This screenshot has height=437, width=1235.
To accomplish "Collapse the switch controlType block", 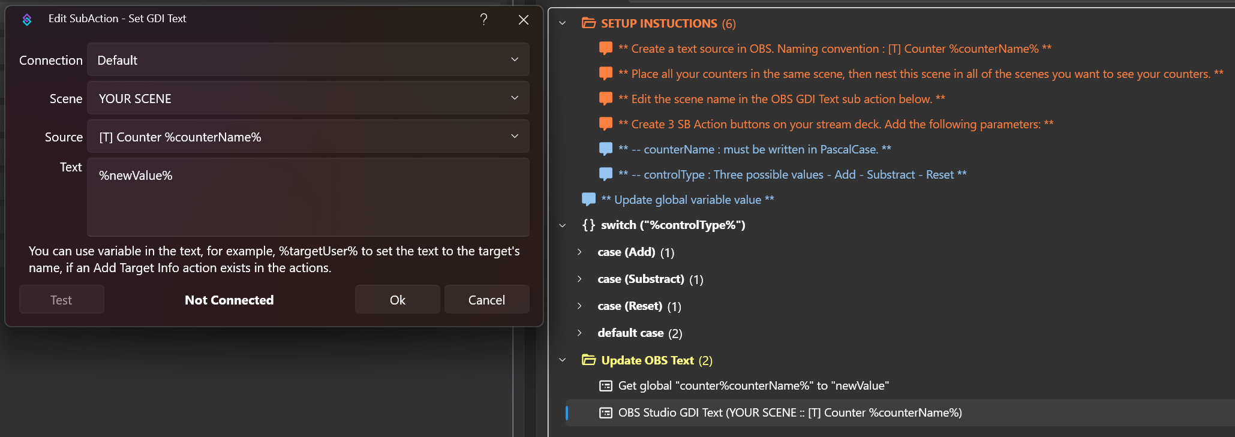I will [563, 225].
